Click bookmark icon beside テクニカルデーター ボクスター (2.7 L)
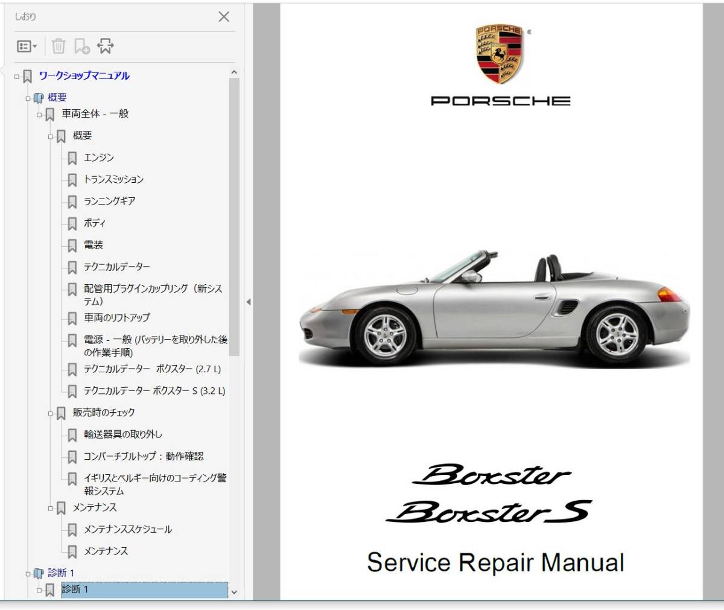The width and height of the screenshot is (724, 610). [72, 369]
